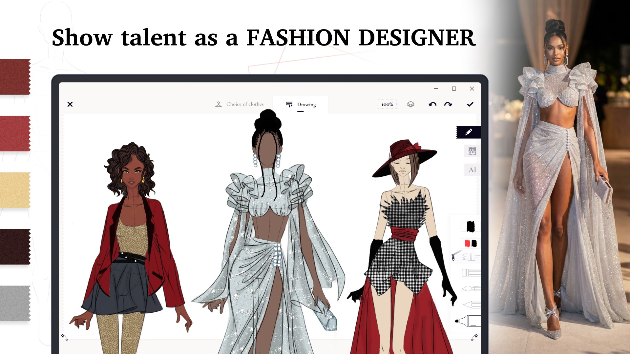Click the zipper pull on the brush panel
The image size is (630, 354).
coord(453,257)
